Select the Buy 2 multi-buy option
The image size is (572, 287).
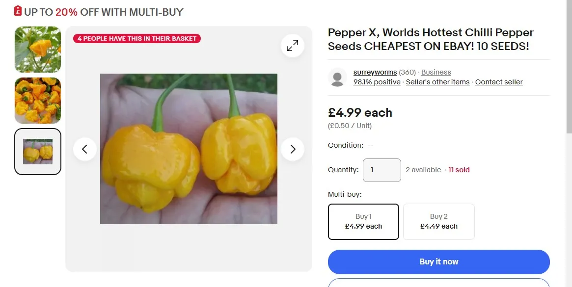pyautogui.click(x=438, y=221)
